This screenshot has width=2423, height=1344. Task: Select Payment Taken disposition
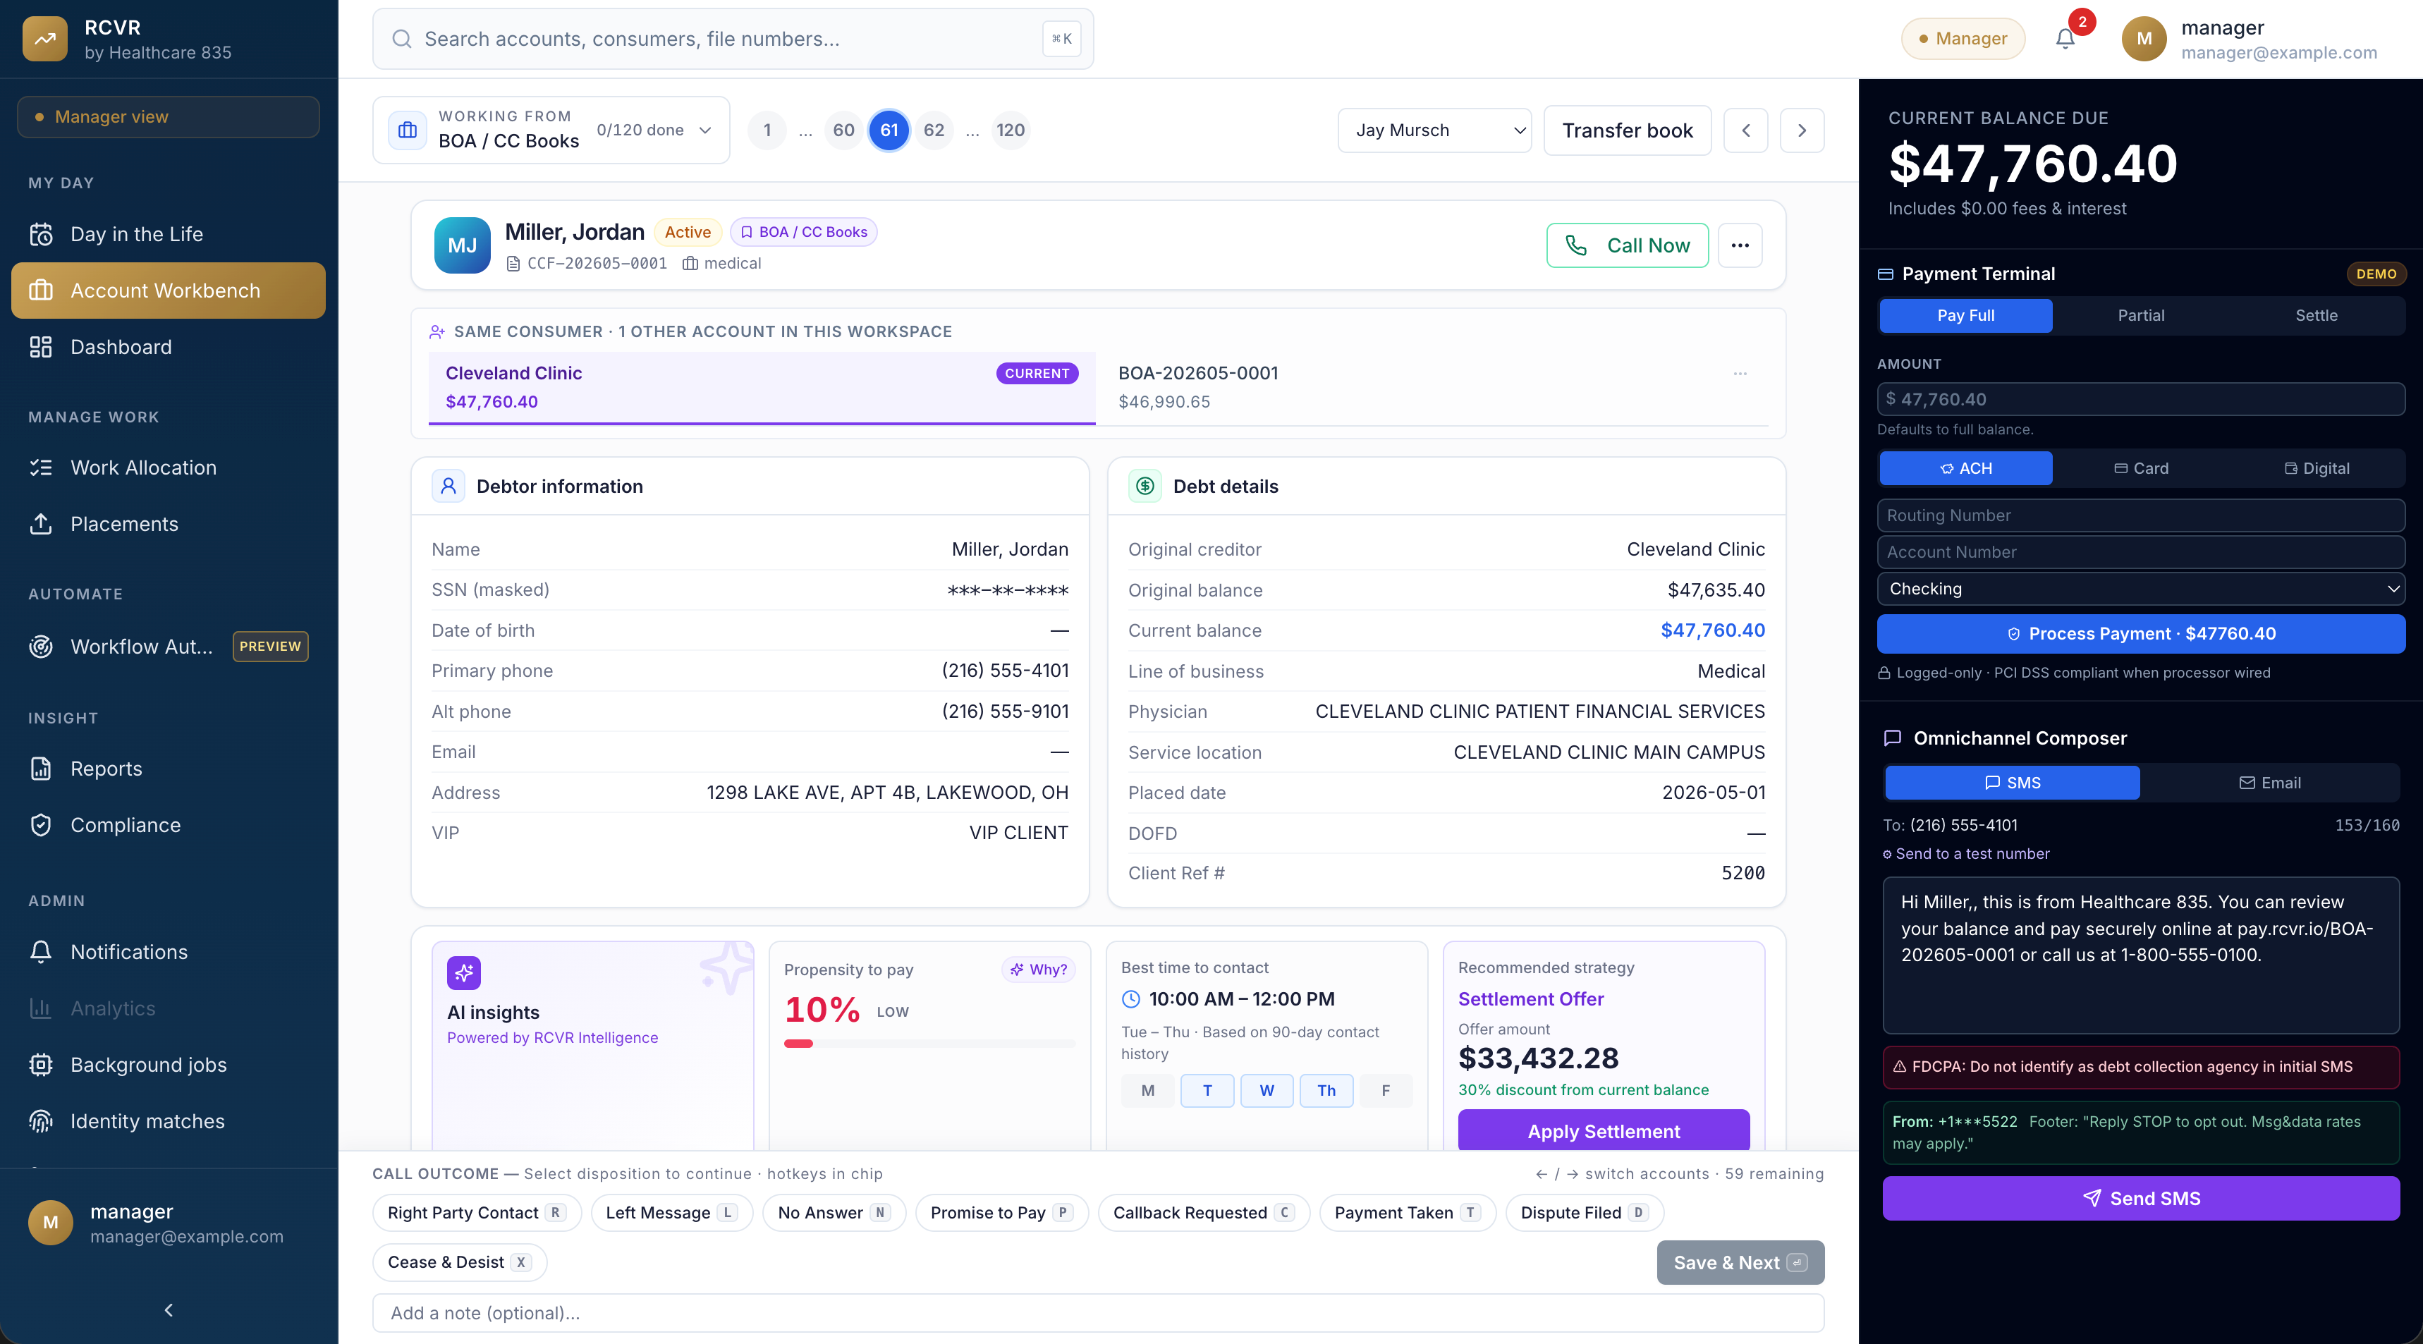pos(1407,1212)
